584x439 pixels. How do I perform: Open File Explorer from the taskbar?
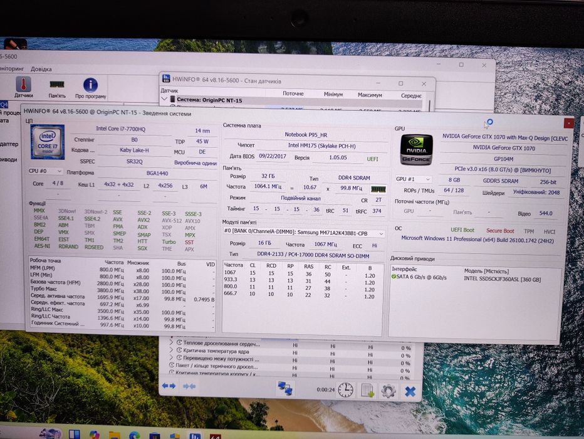pos(114,435)
